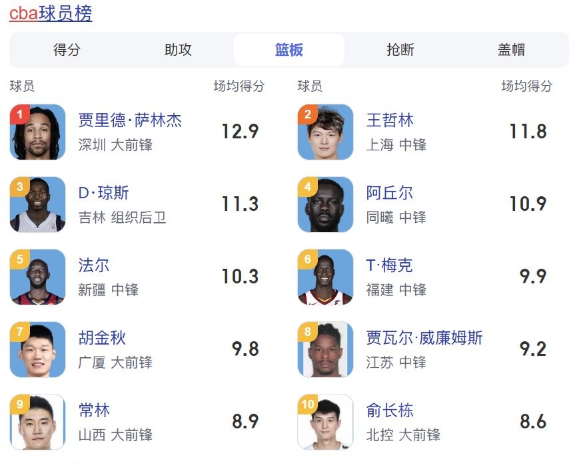Viewport: 577px width, 463px height.
Task: Click 贾里德·萨林杰's player photo
Action: [x=38, y=132]
